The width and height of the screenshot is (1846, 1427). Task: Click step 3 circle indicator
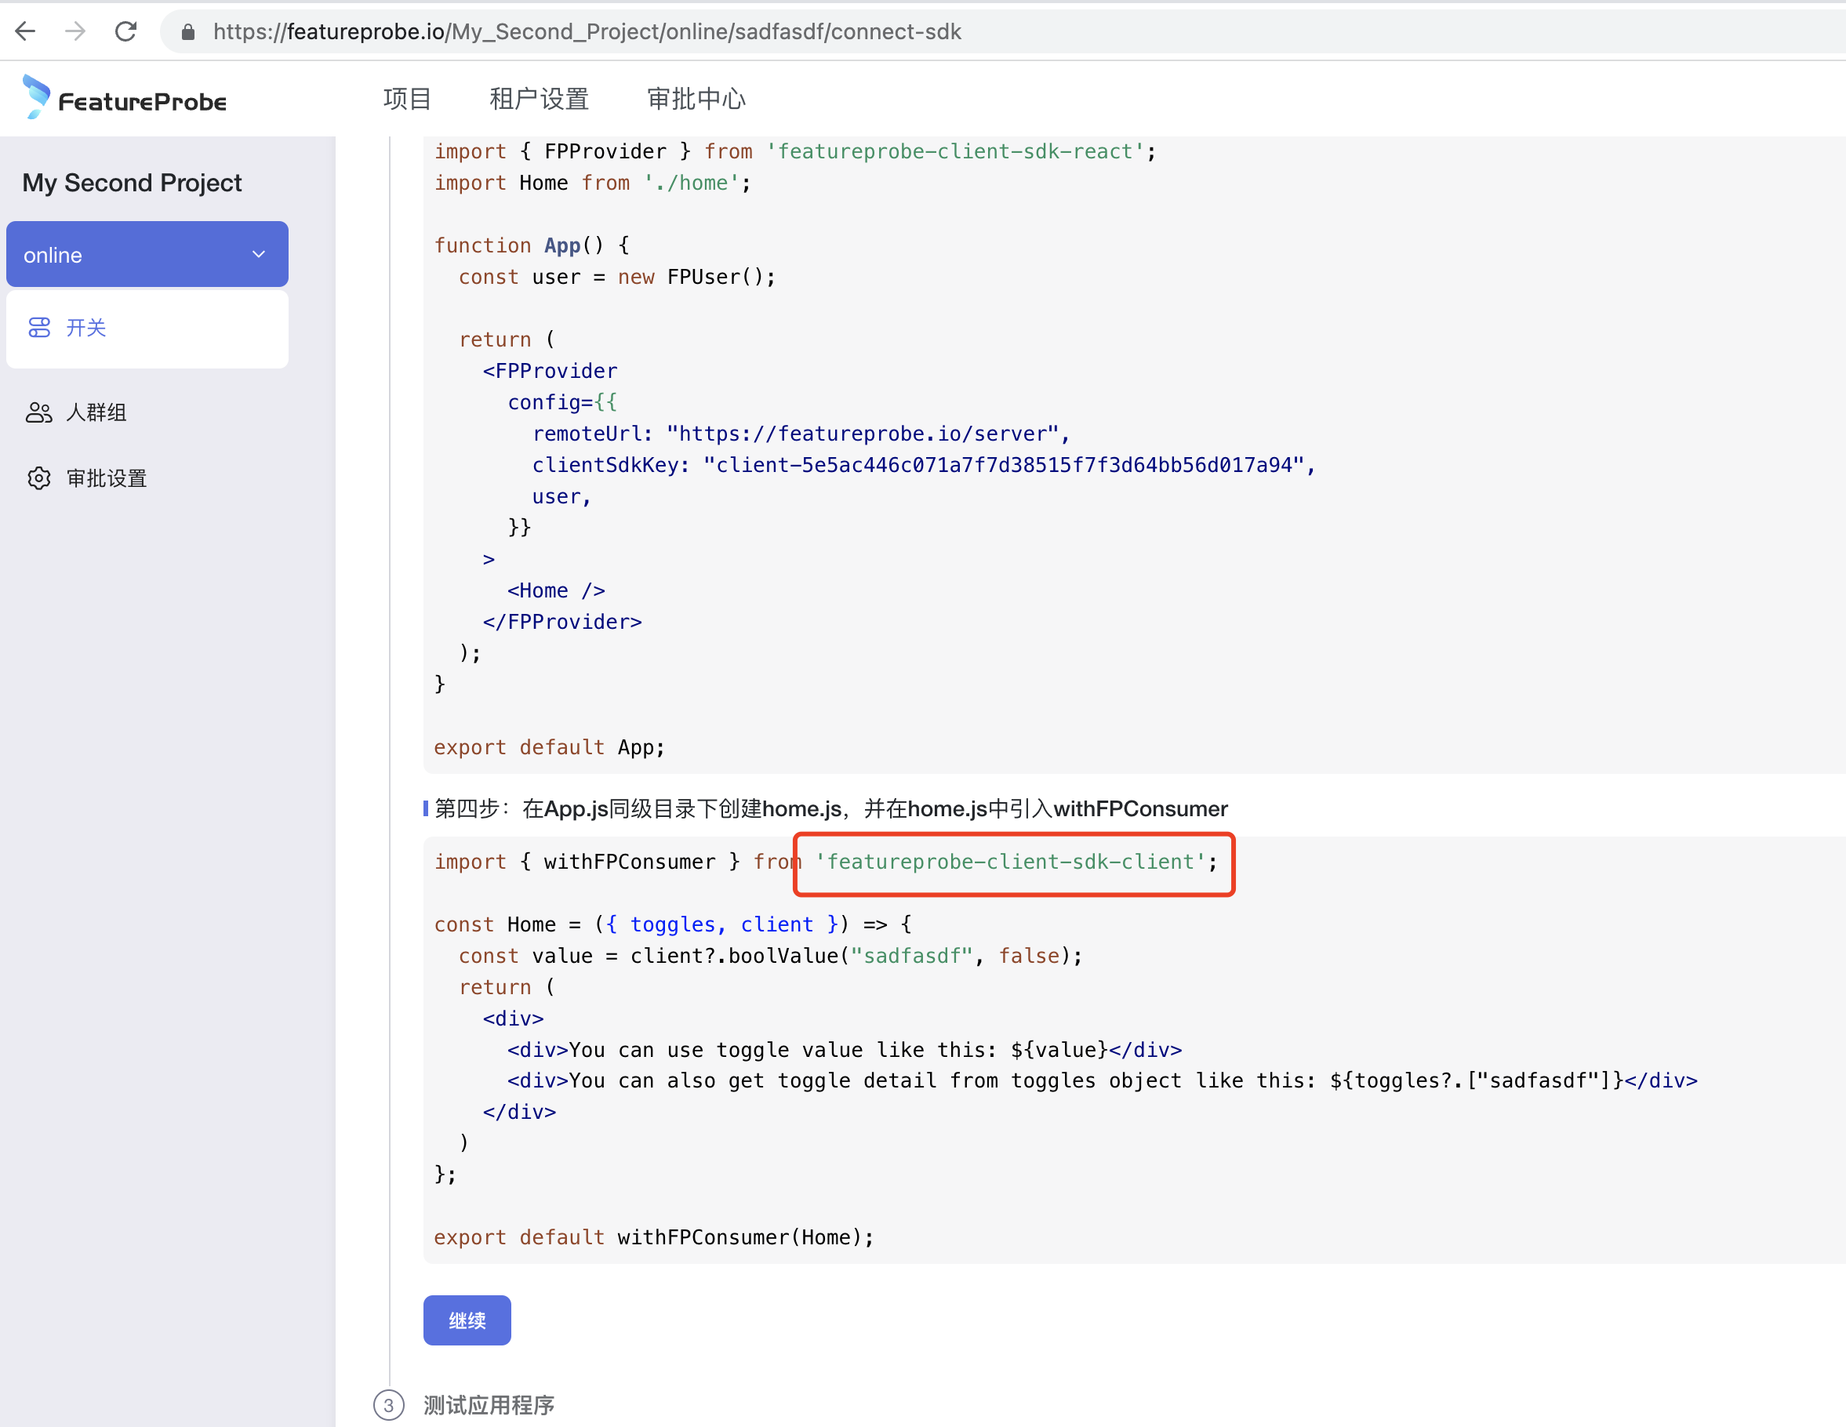tap(388, 1404)
